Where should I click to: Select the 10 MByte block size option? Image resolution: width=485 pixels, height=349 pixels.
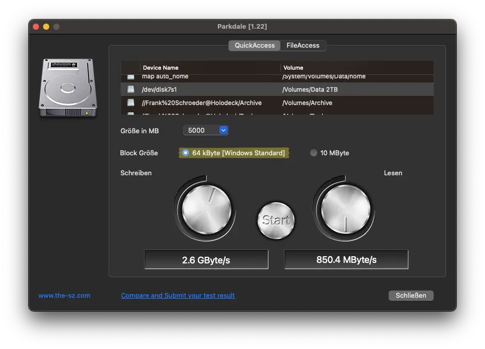coord(314,153)
